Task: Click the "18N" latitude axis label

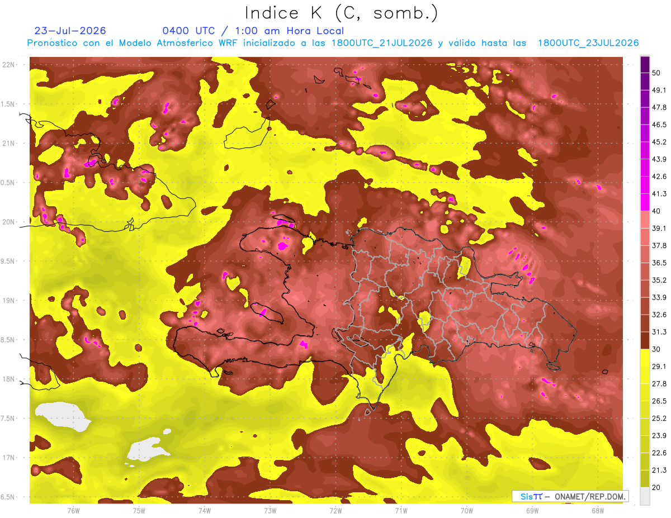Action: [10, 379]
